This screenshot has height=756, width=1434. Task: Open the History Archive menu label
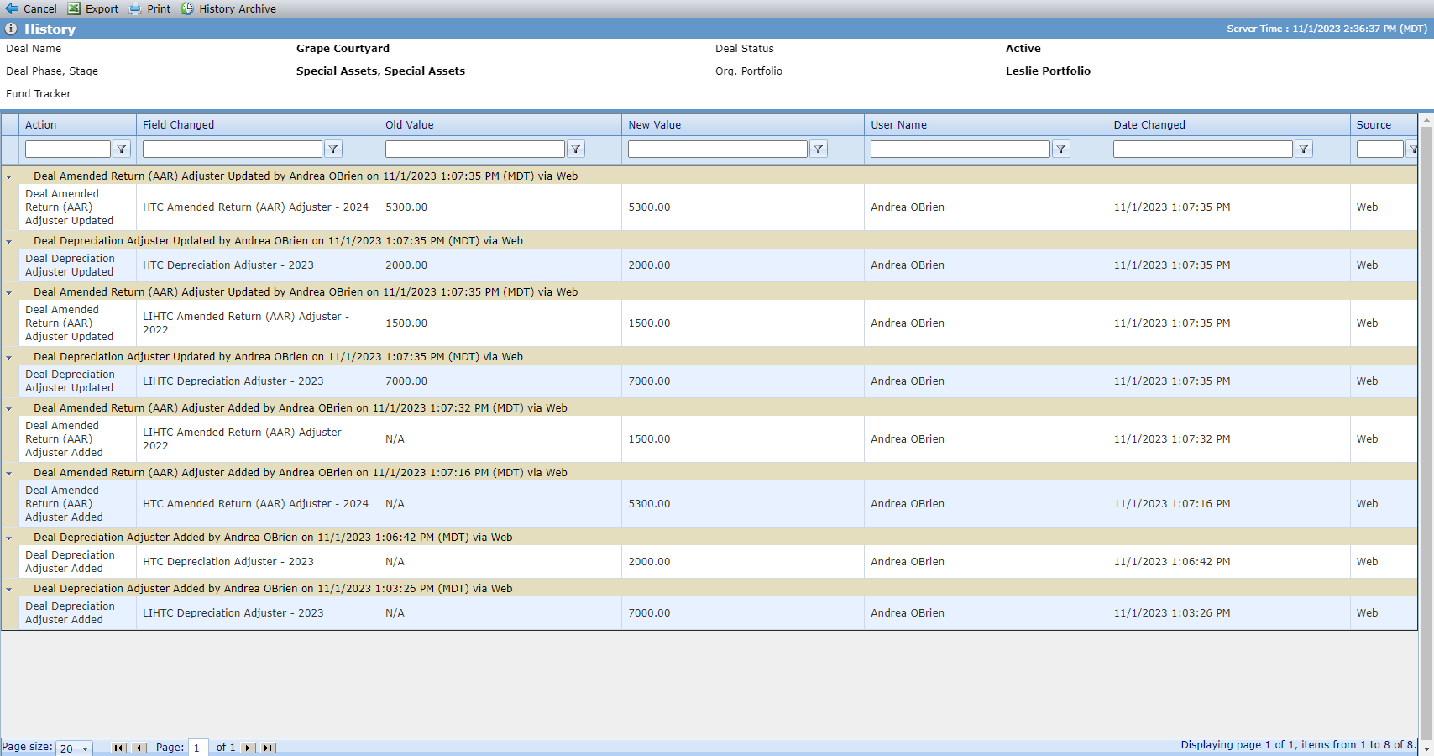(x=238, y=8)
